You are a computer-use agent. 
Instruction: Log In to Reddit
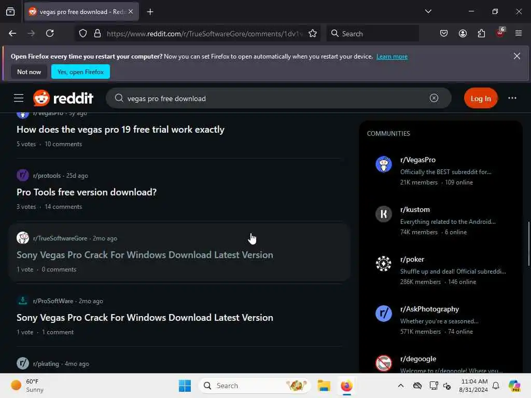pyautogui.click(x=481, y=98)
